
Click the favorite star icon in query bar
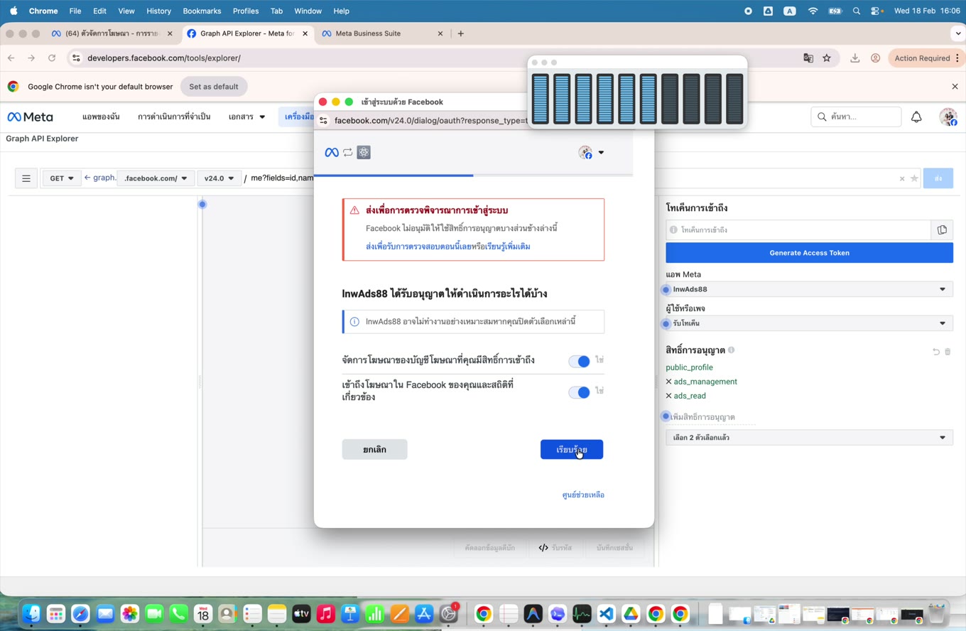pos(914,178)
